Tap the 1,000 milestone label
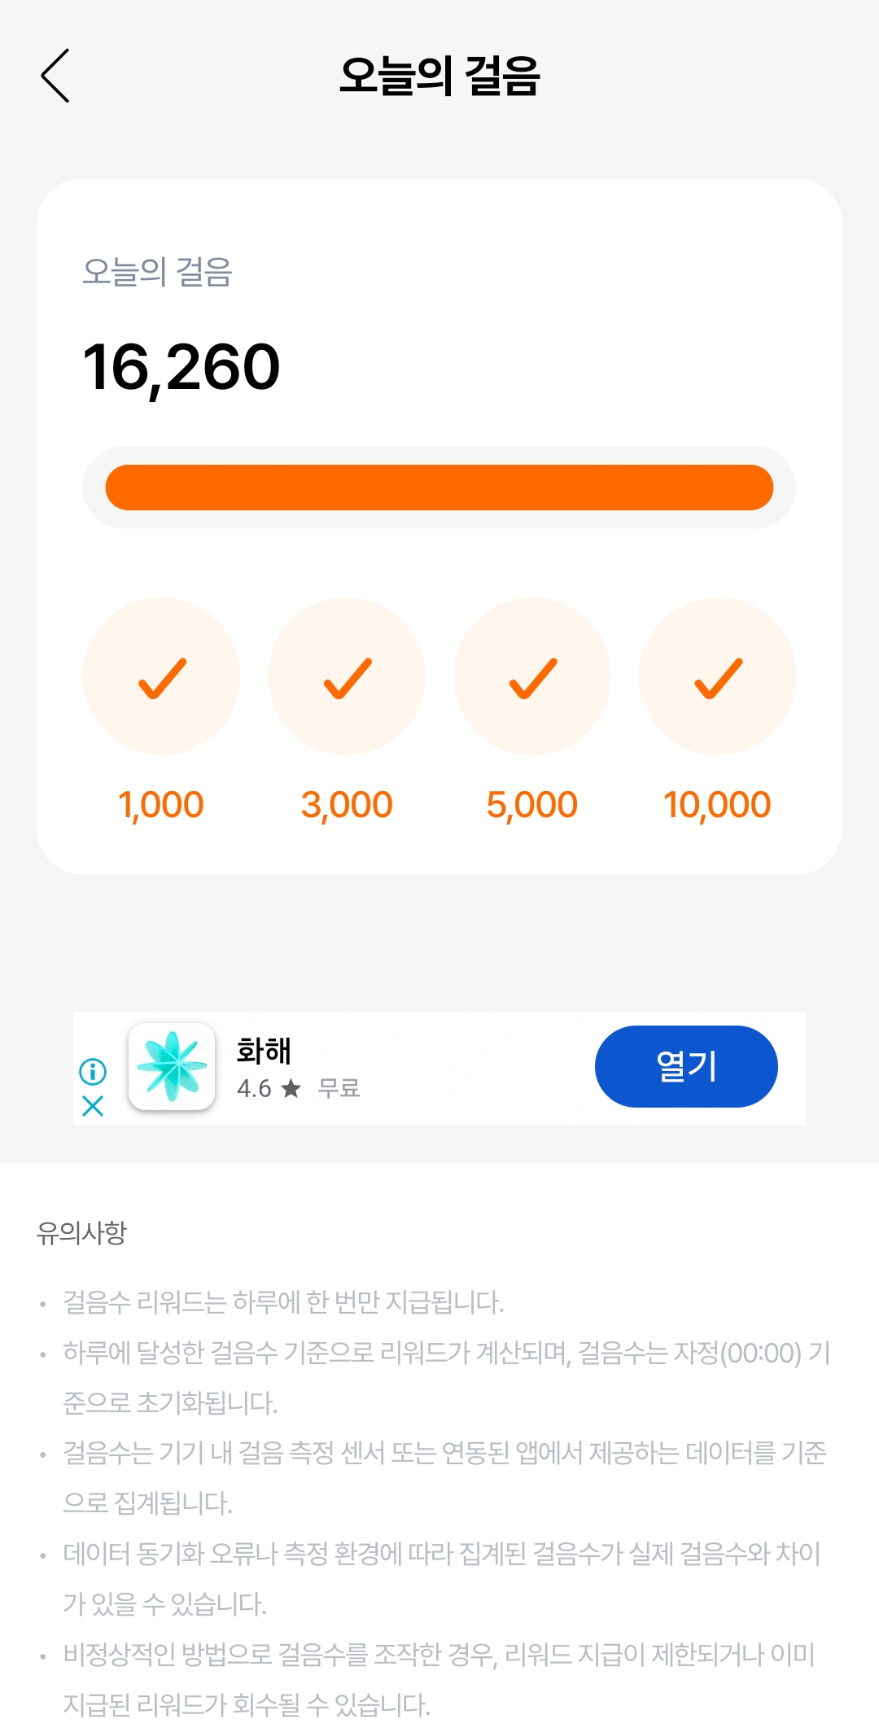This screenshot has width=879, height=1732. 161,805
